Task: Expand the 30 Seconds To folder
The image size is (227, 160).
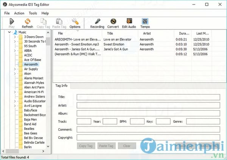Action: (x=15, y=41)
